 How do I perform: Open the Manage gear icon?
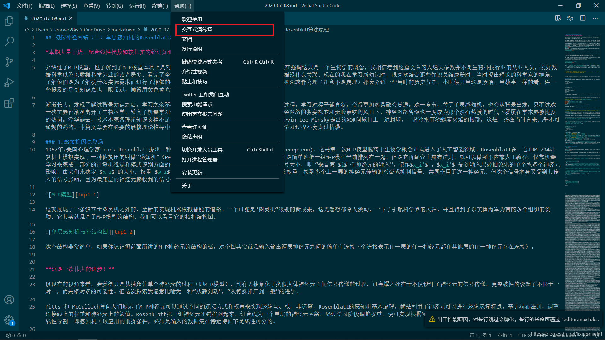9,320
